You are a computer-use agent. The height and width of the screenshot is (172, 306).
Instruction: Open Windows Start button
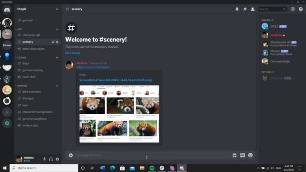click(5, 168)
